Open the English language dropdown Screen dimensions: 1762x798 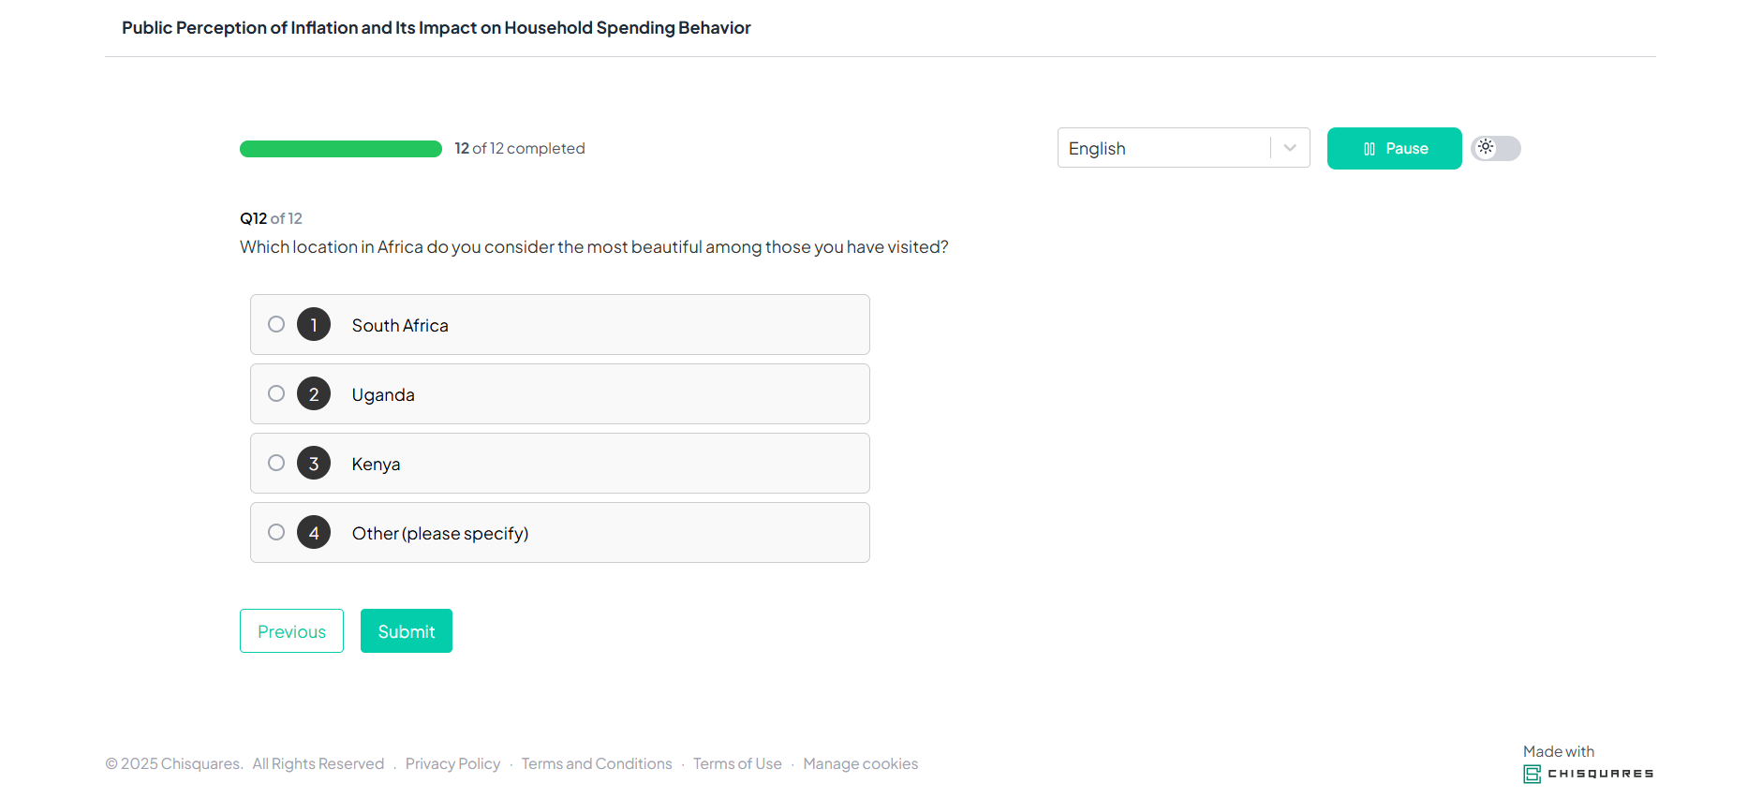click(1165, 148)
